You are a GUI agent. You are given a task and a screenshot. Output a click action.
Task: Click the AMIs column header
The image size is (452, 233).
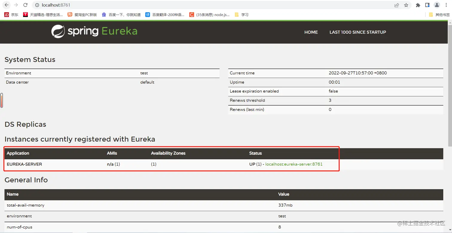(x=112, y=153)
